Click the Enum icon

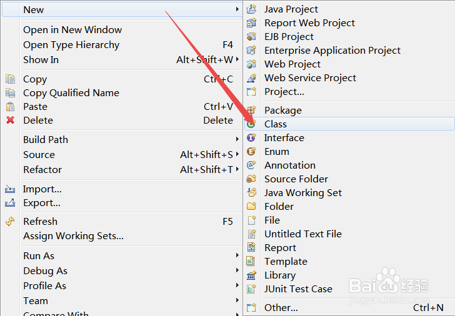(251, 152)
